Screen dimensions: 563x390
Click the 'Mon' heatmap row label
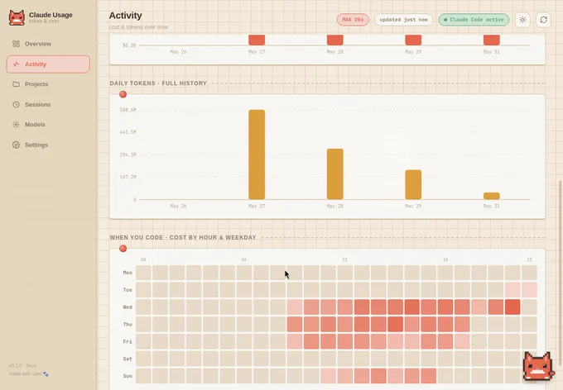click(x=128, y=273)
